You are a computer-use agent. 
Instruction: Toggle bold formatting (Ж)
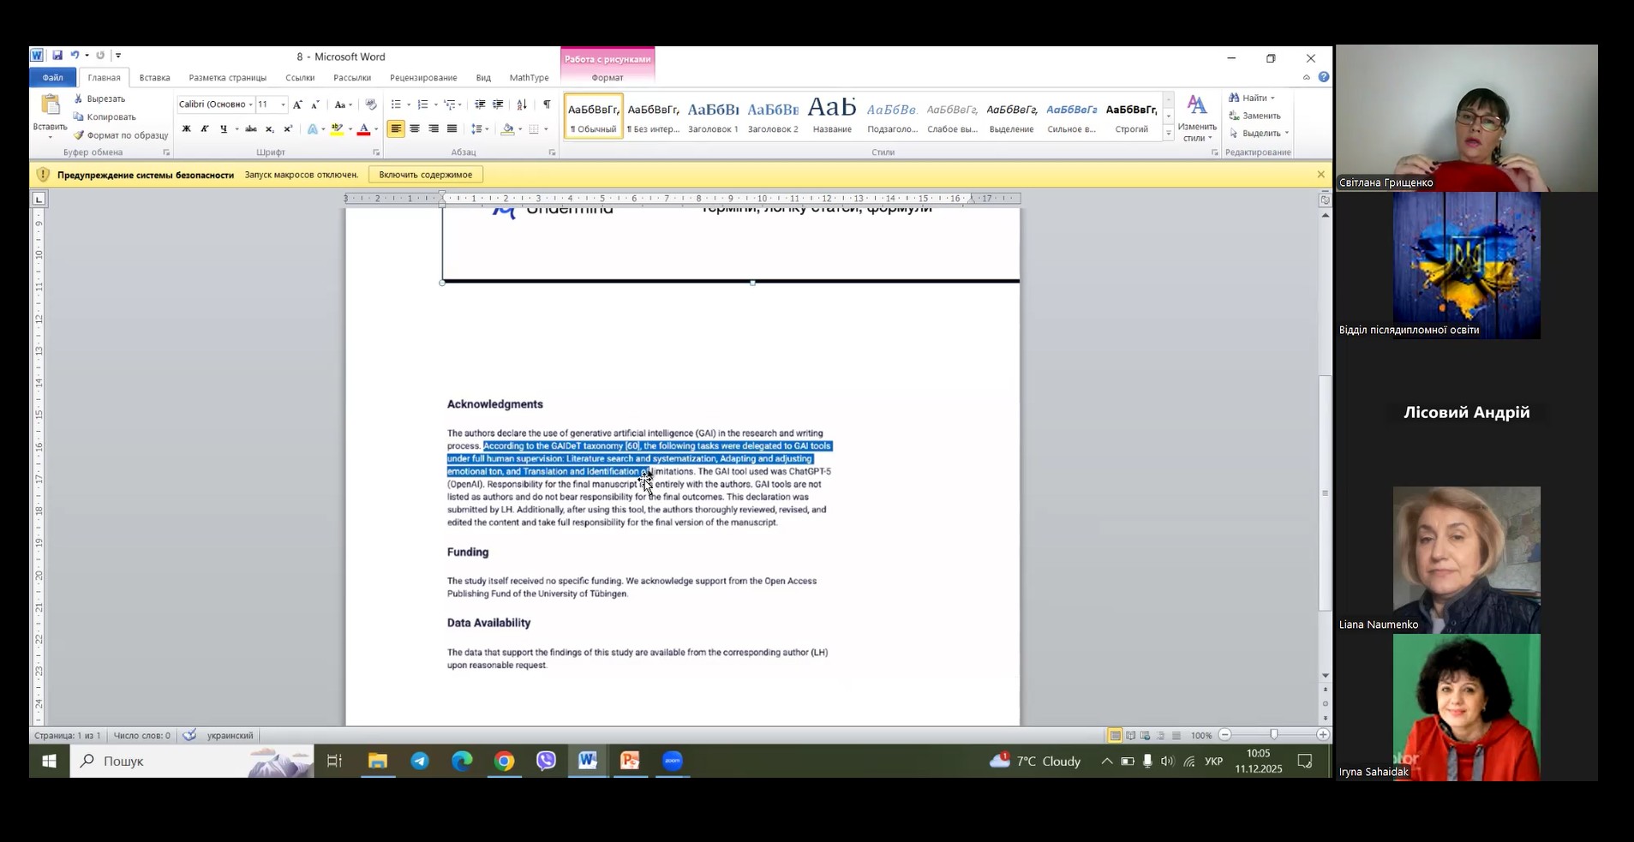tap(186, 129)
